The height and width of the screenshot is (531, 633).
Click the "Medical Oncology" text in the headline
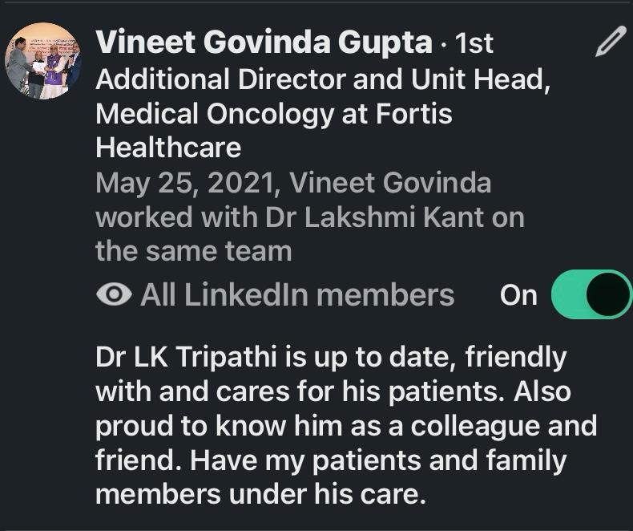pos(213,114)
